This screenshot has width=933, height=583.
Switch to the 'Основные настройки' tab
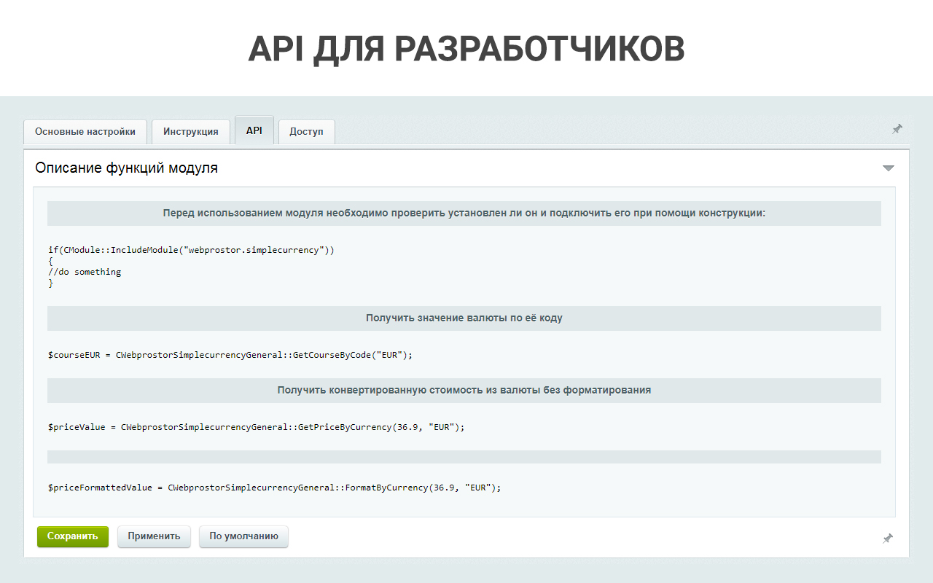[x=85, y=132]
